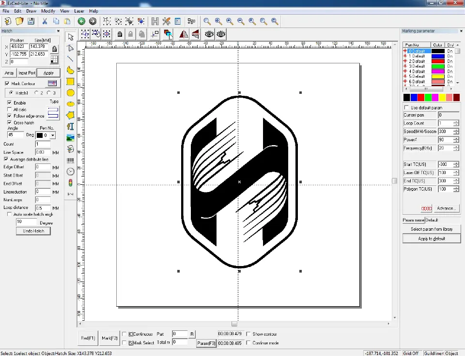Open the File menu

point(6,11)
